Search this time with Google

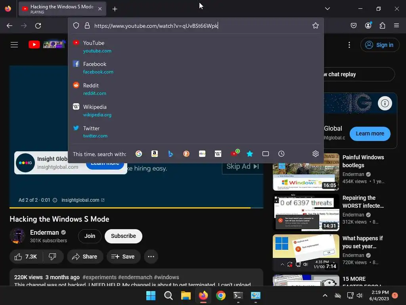click(x=139, y=154)
